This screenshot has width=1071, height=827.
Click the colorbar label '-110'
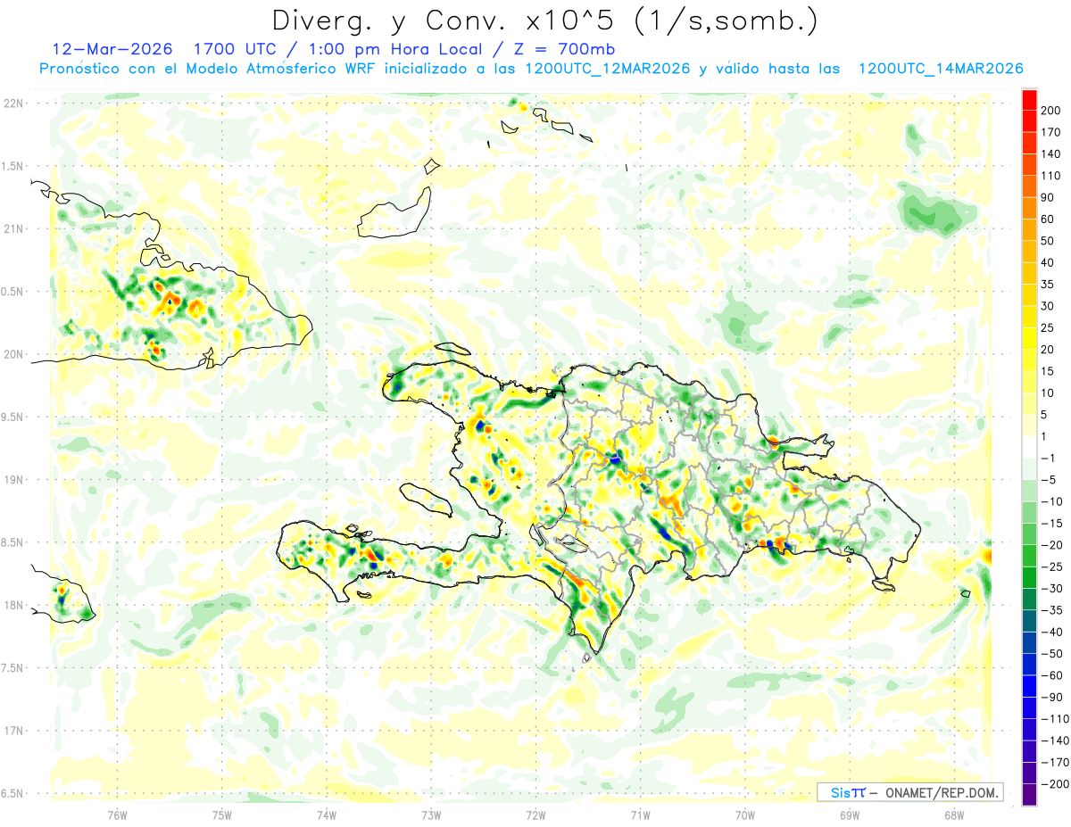1055,719
